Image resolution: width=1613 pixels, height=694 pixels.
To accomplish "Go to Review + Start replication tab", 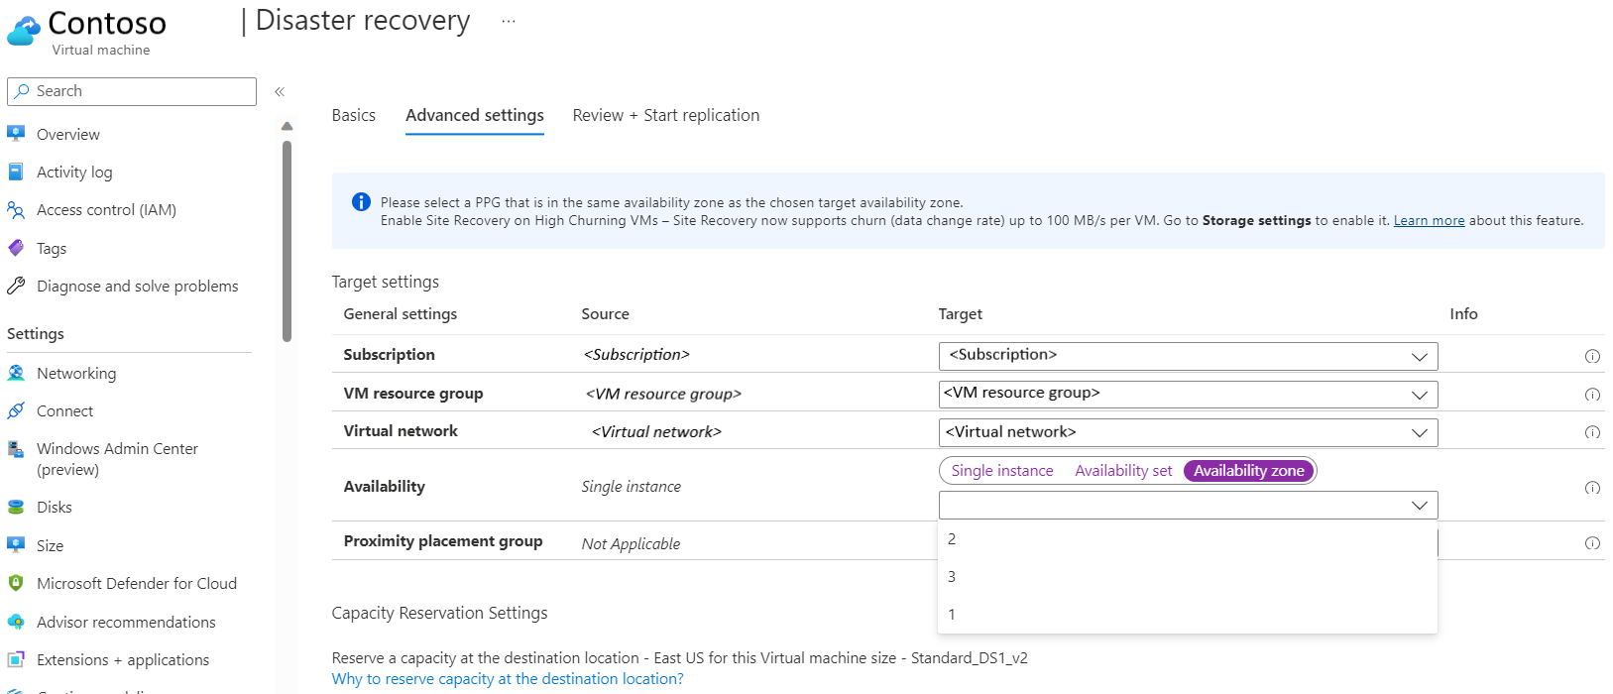I will tap(665, 116).
